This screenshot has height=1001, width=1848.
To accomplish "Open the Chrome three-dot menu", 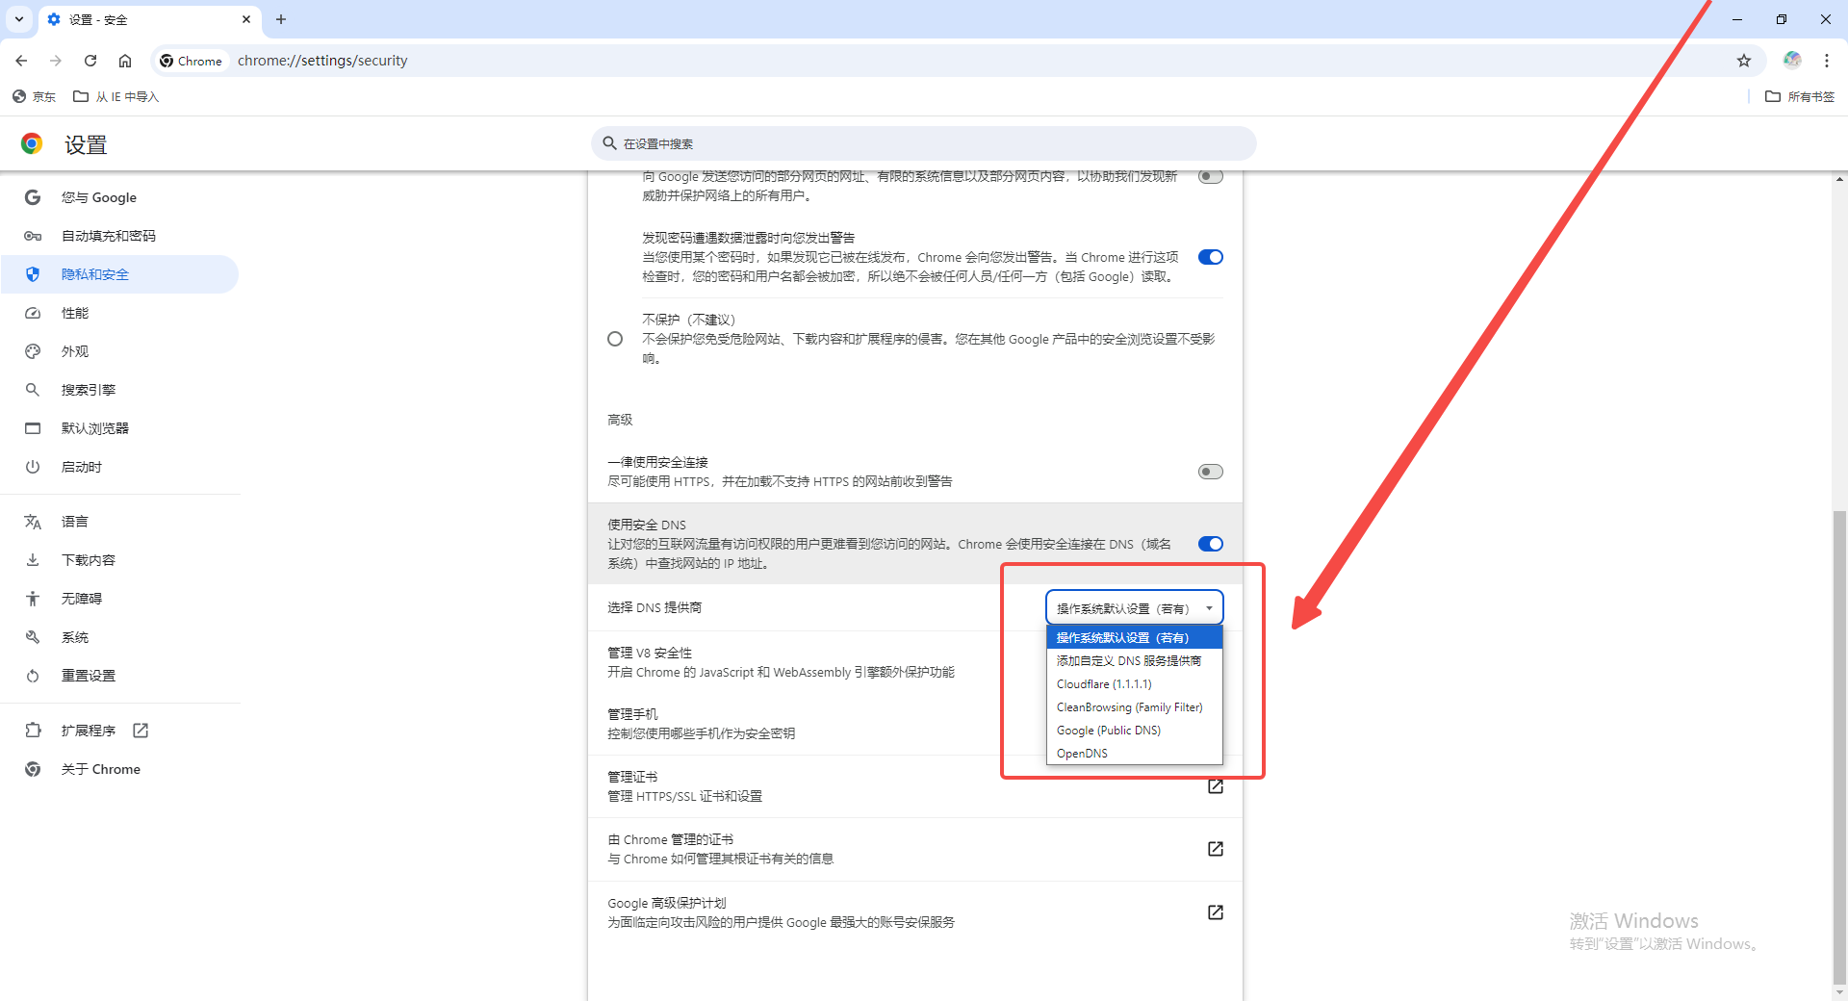I will tap(1827, 61).
